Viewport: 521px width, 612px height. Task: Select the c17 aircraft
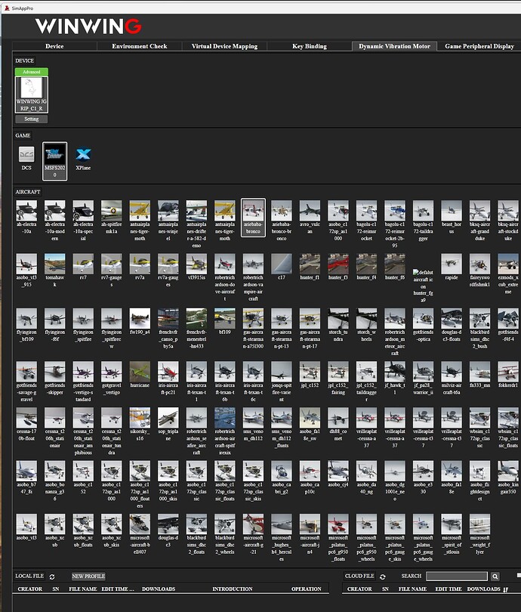coord(281,264)
